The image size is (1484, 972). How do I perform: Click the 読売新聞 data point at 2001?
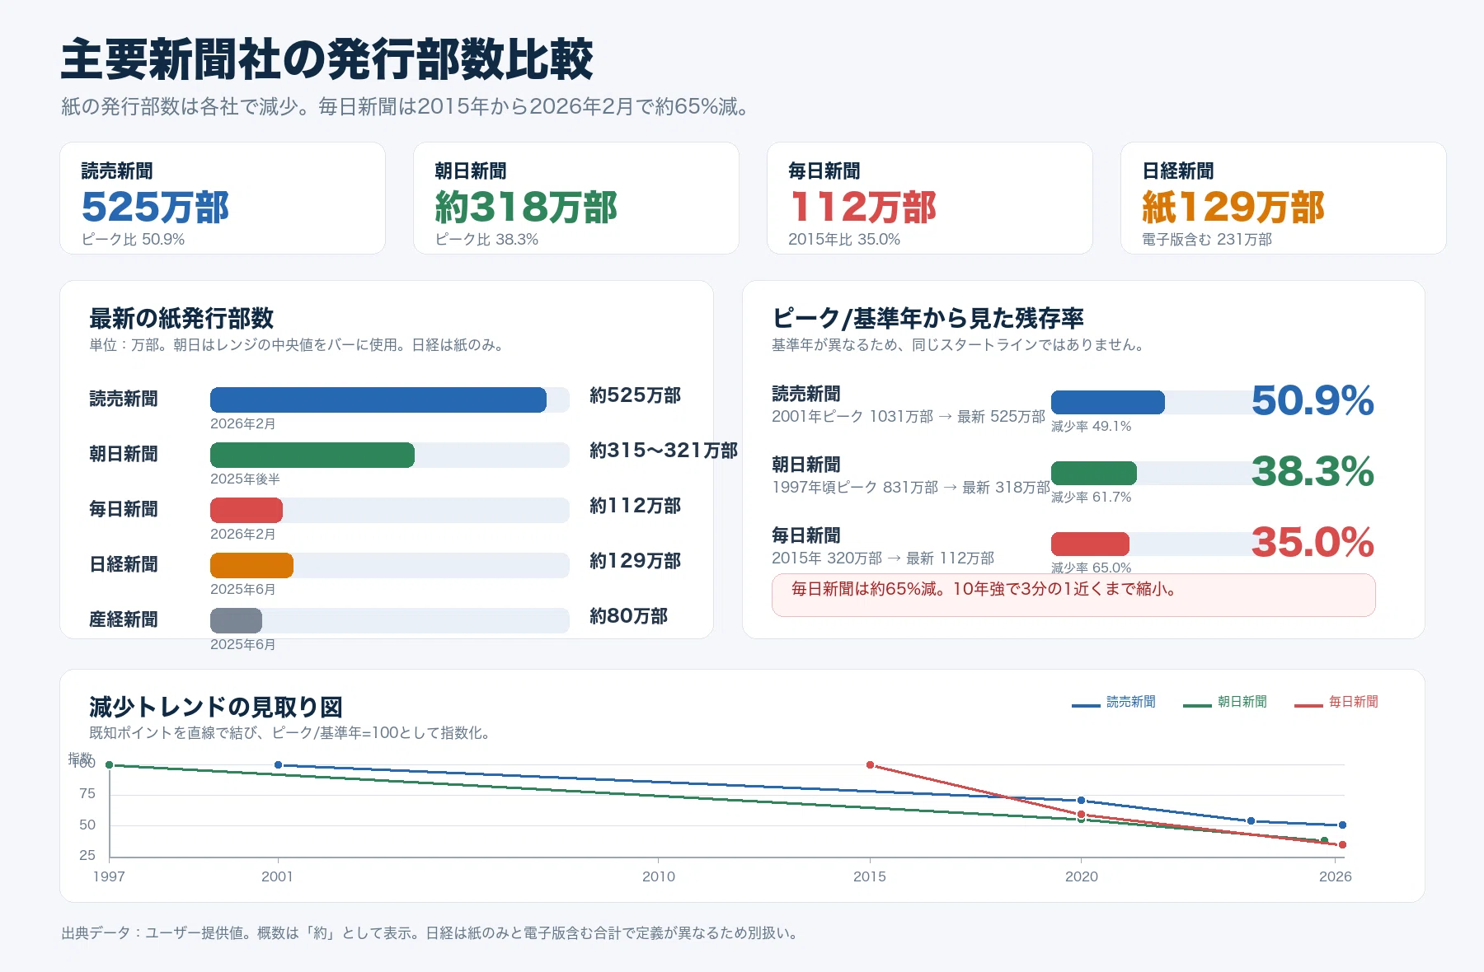tap(278, 765)
